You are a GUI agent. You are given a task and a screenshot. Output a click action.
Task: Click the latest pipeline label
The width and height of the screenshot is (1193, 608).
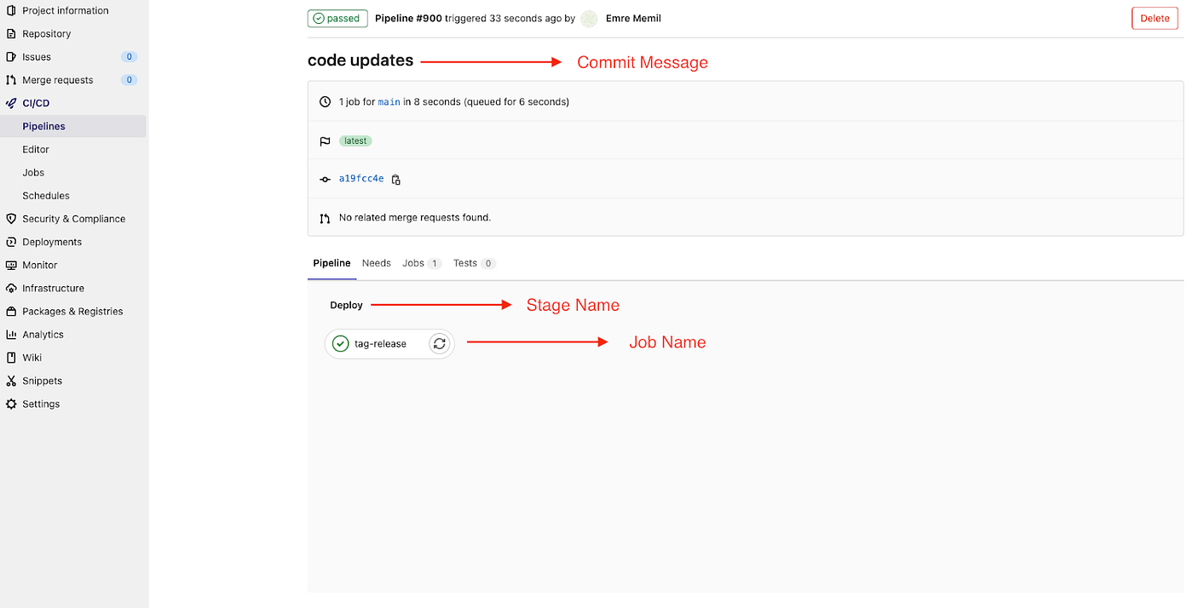[x=354, y=141]
